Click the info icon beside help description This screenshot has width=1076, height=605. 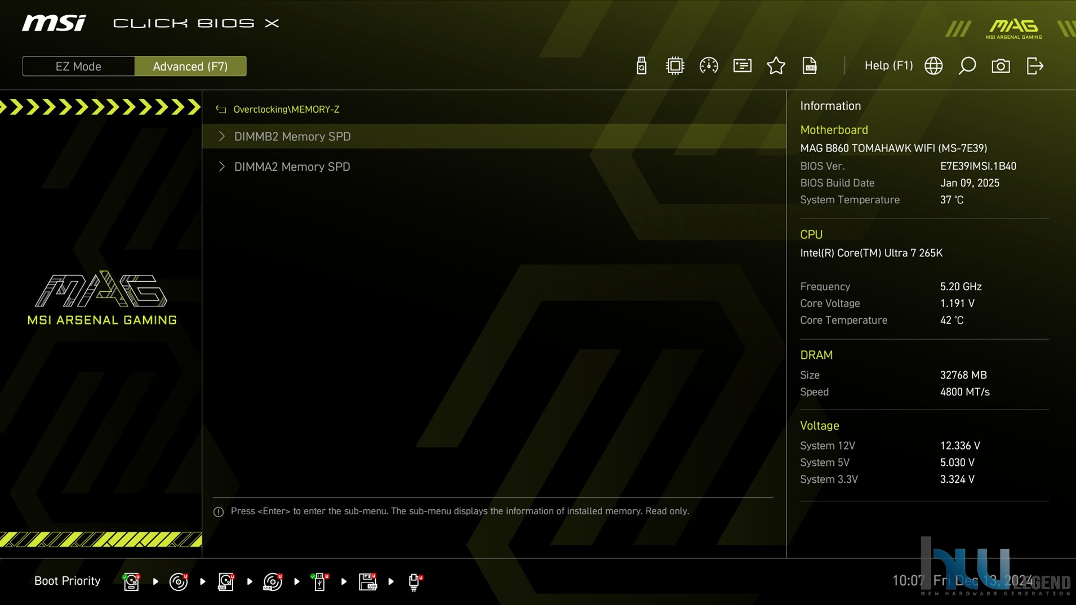coord(219,511)
